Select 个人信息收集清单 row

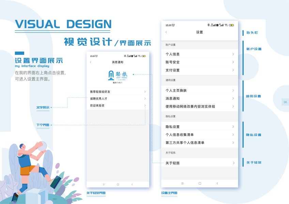(x=200, y=135)
